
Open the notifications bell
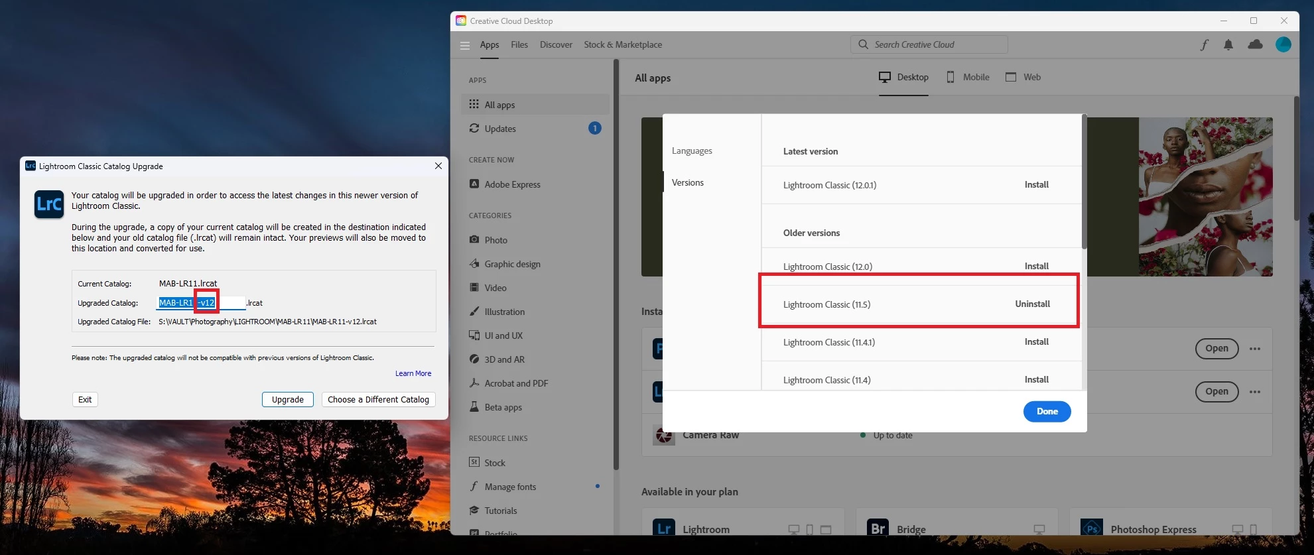(x=1228, y=44)
